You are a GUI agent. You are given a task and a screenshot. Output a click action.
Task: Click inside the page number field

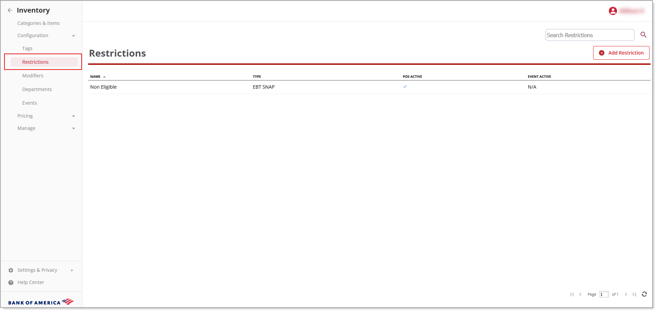point(603,294)
